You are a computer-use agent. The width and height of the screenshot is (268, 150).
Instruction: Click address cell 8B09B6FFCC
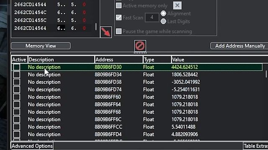pos(108,127)
